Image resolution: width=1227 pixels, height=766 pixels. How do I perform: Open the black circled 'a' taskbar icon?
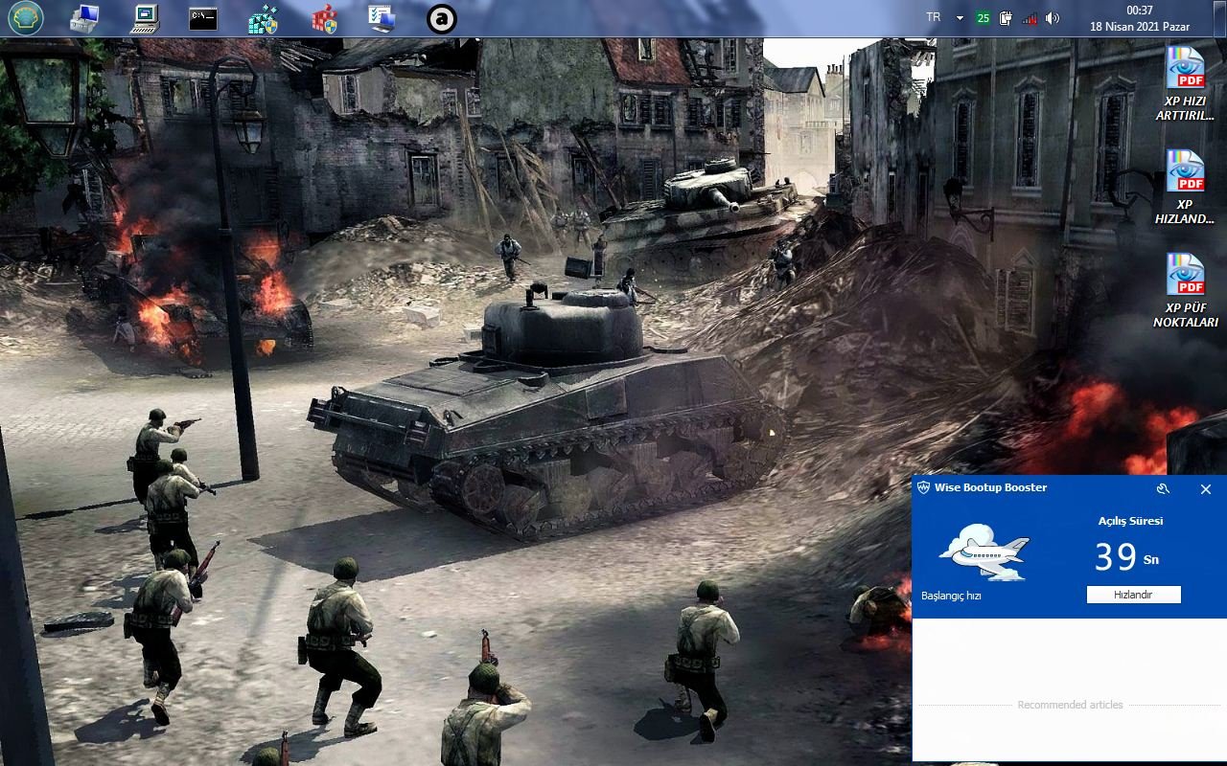pyautogui.click(x=441, y=18)
